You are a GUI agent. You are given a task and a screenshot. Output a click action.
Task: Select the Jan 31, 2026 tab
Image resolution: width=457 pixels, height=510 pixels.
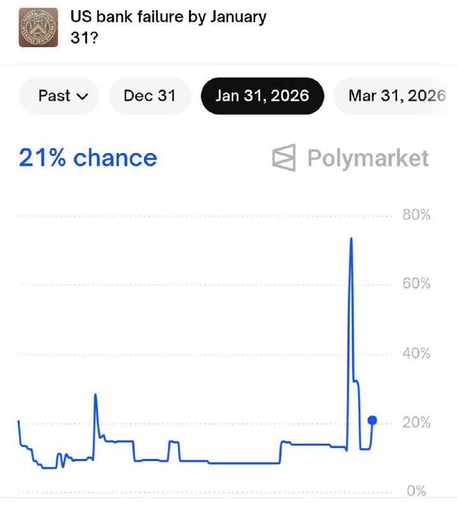(262, 96)
